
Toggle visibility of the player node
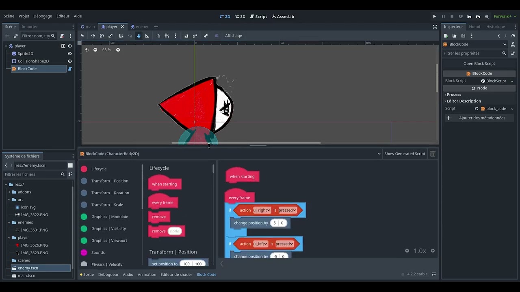pos(69,46)
